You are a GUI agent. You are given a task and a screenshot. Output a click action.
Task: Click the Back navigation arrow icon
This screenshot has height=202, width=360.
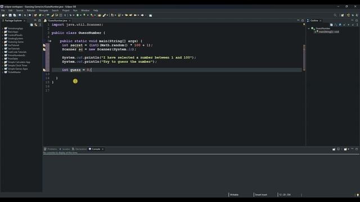[135, 15]
